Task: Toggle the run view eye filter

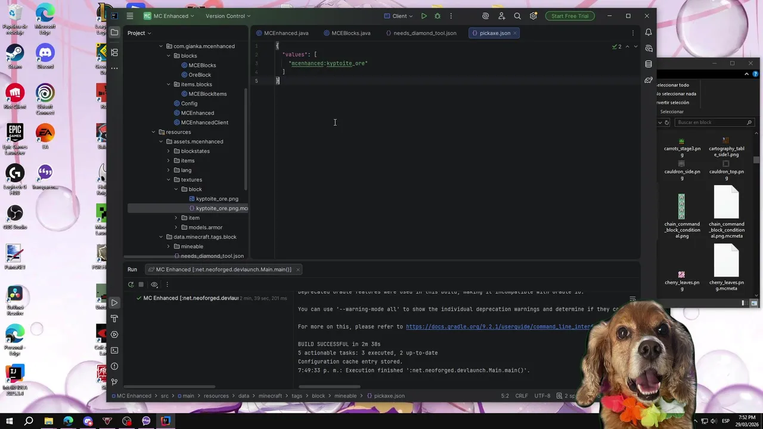Action: click(154, 285)
